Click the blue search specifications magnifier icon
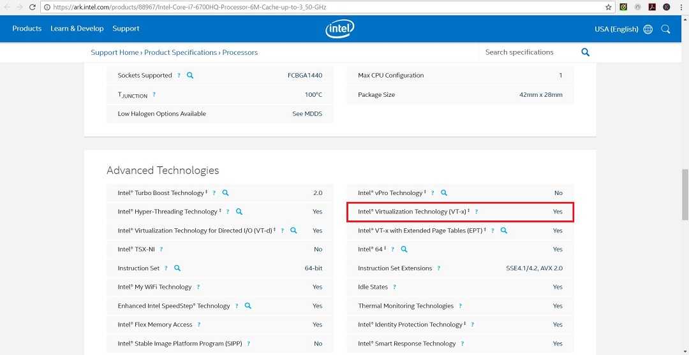 [x=585, y=52]
